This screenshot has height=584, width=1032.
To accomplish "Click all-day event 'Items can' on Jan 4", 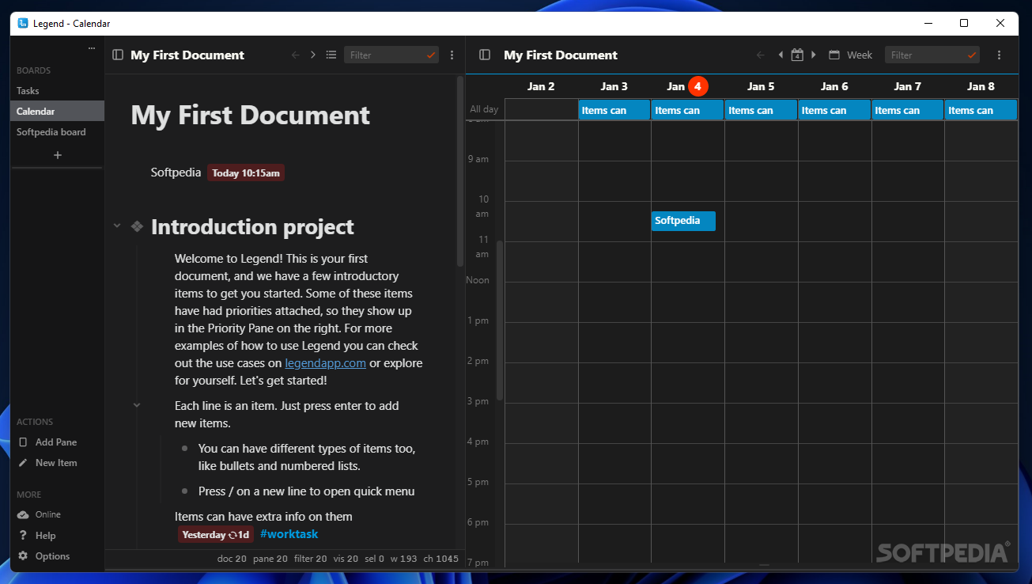I will click(x=687, y=110).
